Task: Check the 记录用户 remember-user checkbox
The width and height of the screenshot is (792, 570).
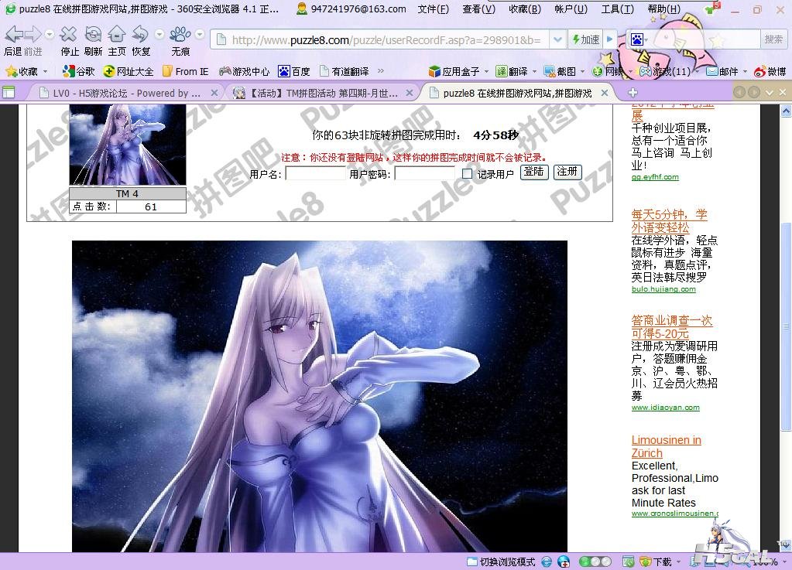Action: click(467, 173)
